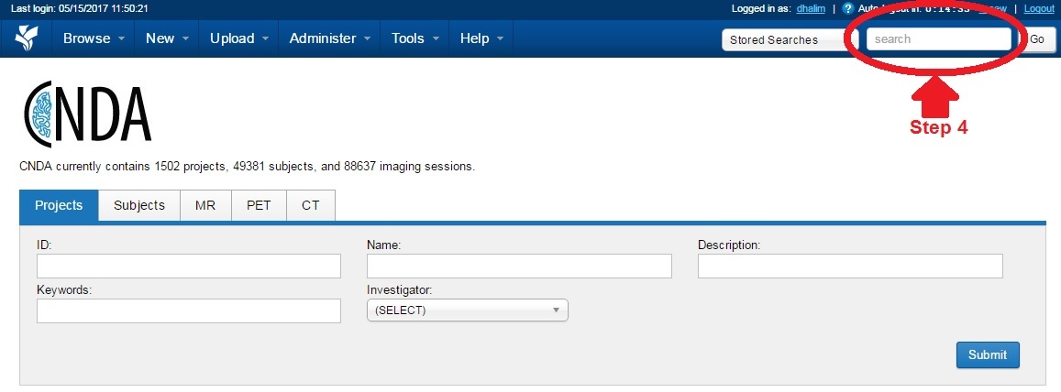The image size is (1061, 392).
Task: Expand the Upload menu
Action: click(x=239, y=38)
